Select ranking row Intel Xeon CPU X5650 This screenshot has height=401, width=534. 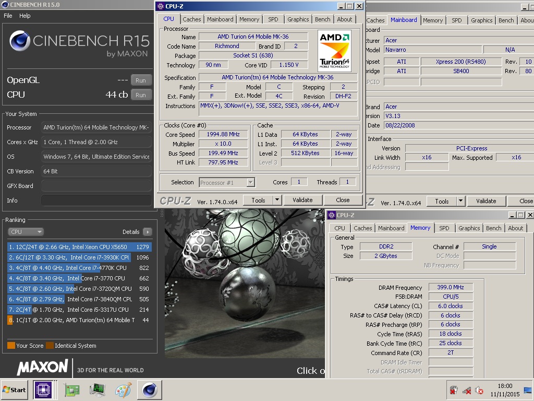[x=79, y=247]
